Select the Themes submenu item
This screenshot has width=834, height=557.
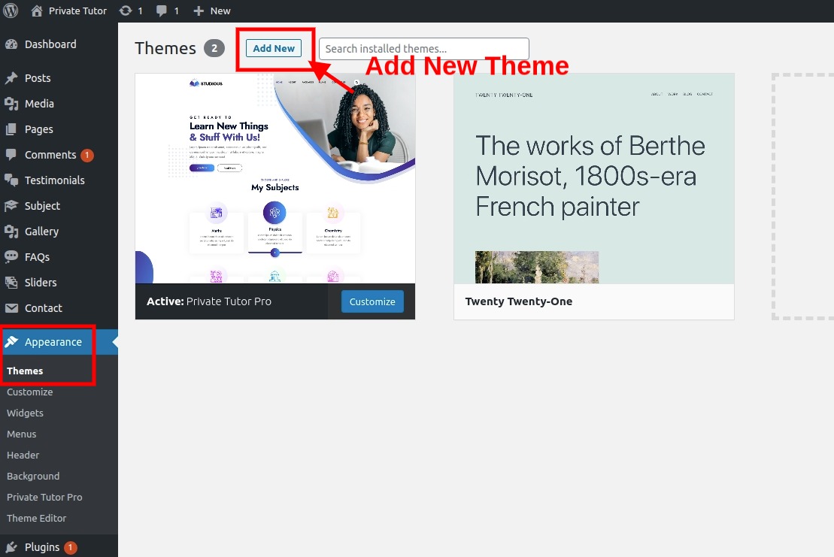[x=25, y=371]
